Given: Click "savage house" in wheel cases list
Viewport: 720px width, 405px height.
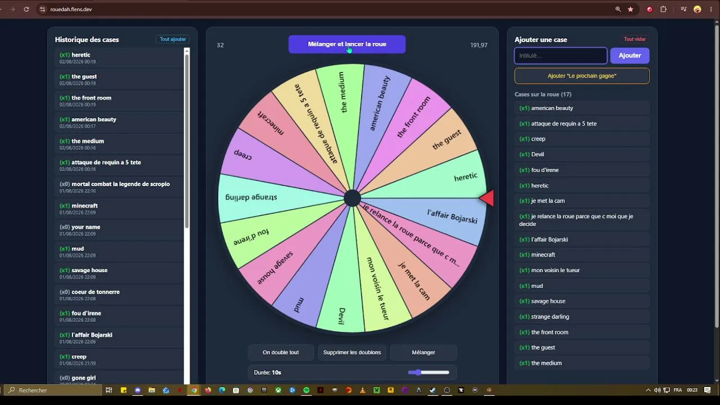Looking at the screenshot, I should [x=582, y=301].
